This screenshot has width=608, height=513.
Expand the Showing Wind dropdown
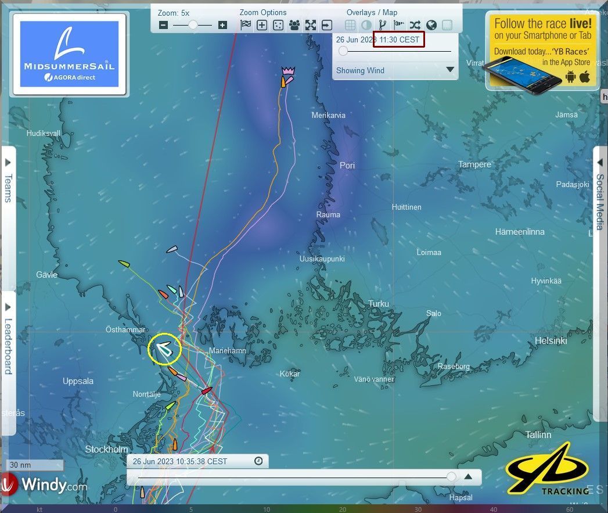pos(449,70)
